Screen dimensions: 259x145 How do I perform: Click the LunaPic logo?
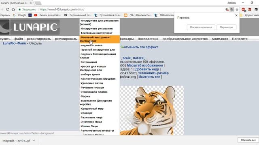pos(30,27)
